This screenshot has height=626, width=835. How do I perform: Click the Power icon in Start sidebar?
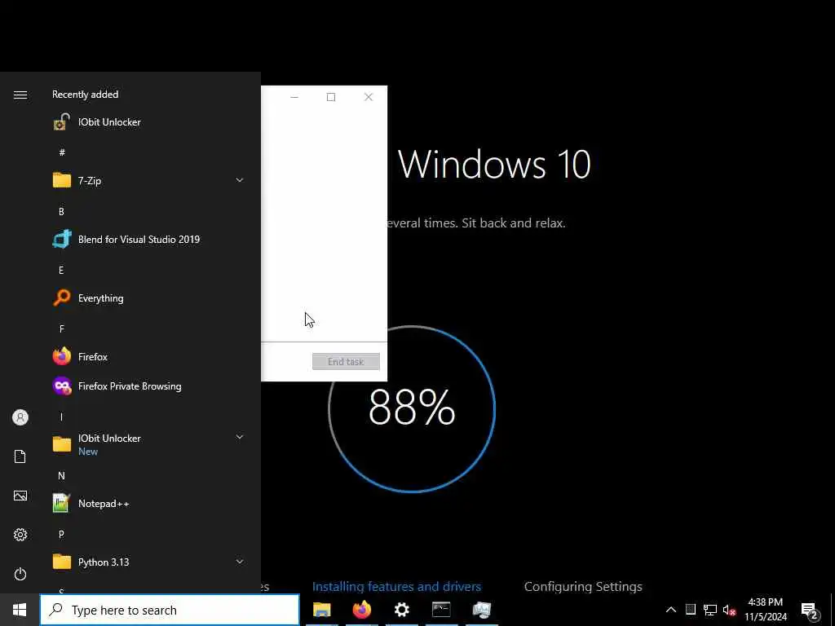20,574
